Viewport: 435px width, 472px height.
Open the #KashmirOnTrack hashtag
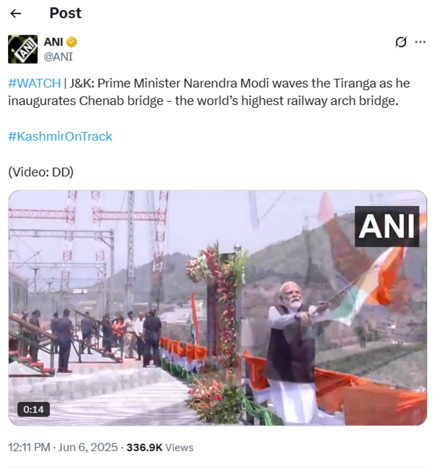tap(60, 136)
